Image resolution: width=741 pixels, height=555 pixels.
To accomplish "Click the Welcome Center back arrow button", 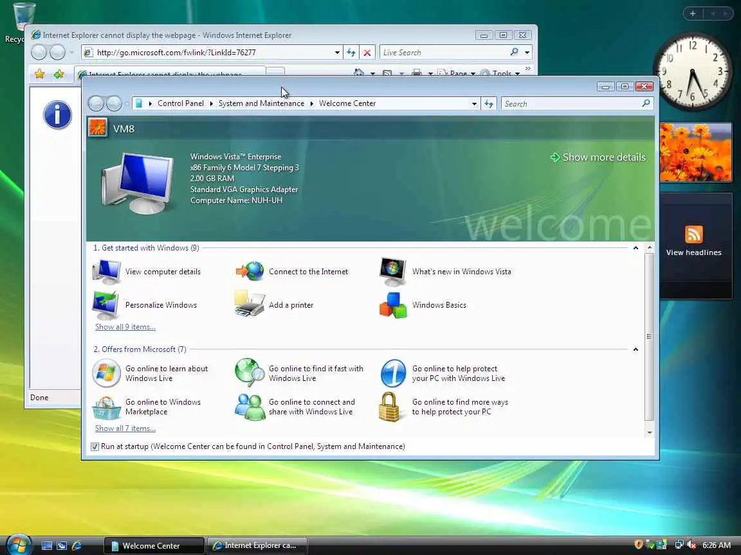I will (96, 103).
